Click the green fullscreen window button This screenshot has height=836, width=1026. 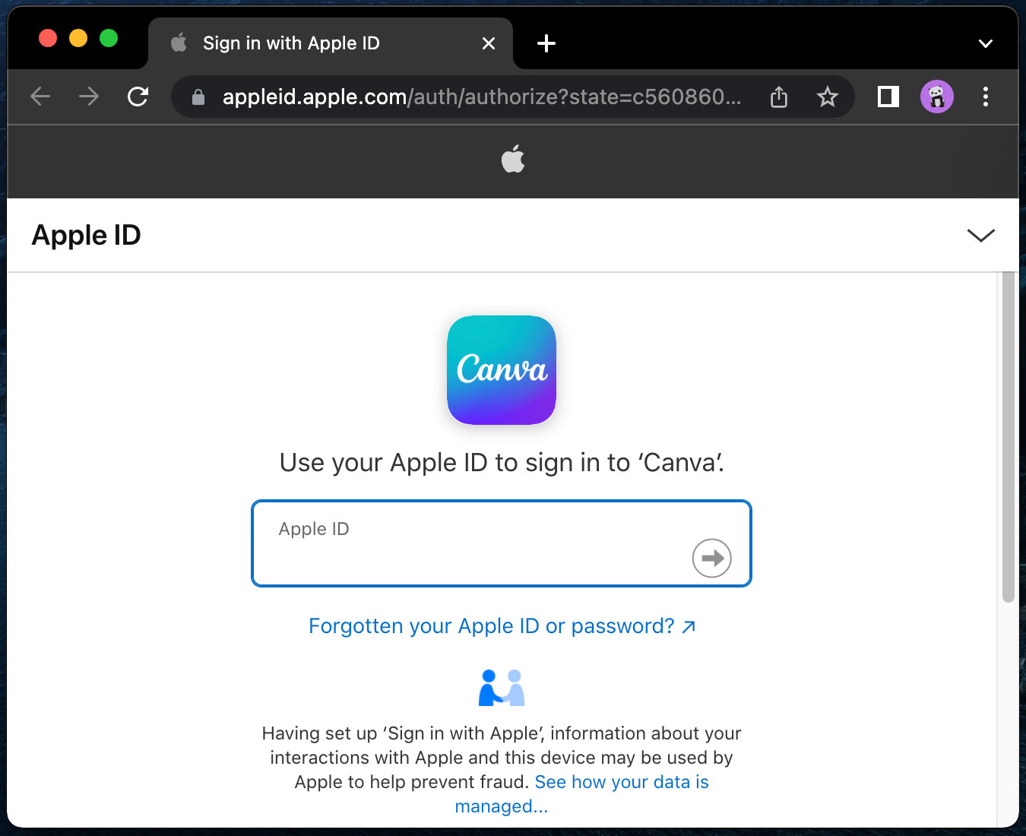pyautogui.click(x=109, y=38)
